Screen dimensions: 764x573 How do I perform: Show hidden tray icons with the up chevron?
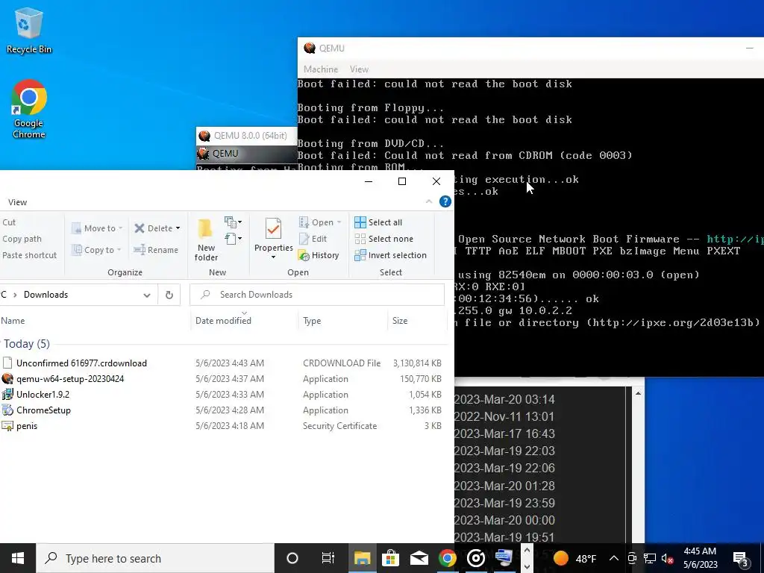[x=614, y=558]
